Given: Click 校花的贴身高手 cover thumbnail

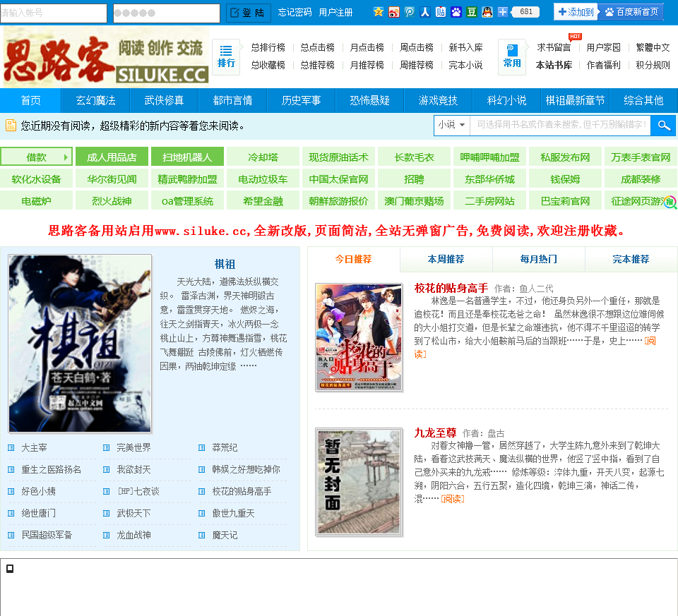Looking at the screenshot, I should click(359, 337).
